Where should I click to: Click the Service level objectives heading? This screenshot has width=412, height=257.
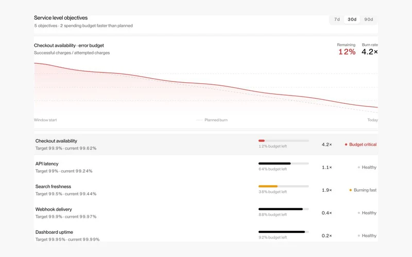tap(61, 18)
